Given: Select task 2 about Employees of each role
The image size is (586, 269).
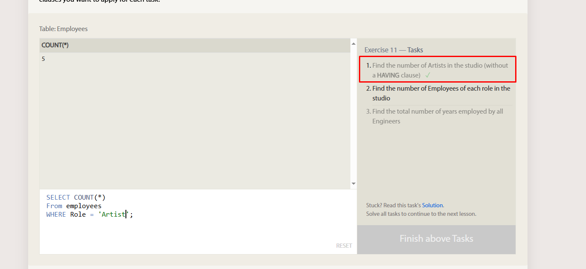Looking at the screenshot, I should [x=438, y=93].
